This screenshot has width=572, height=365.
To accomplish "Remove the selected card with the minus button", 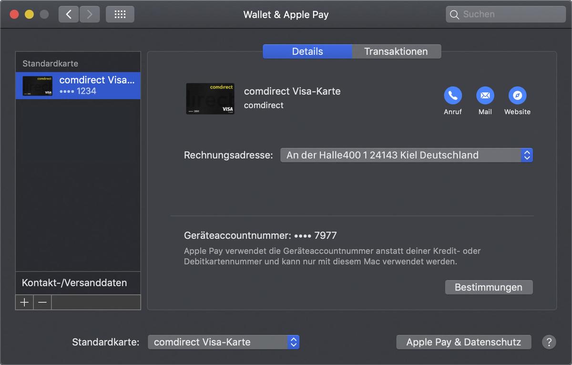I will tap(42, 302).
